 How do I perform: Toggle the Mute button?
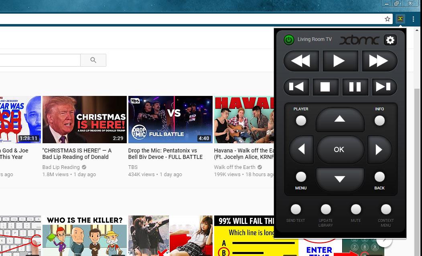356,209
